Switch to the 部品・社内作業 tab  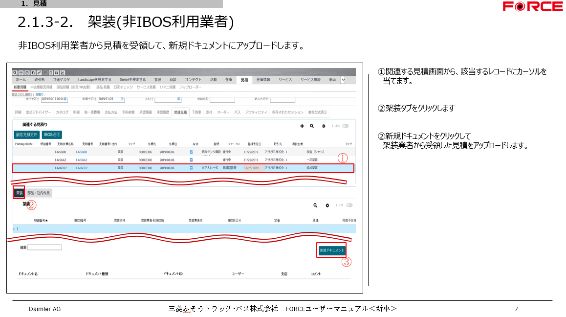click(x=39, y=193)
